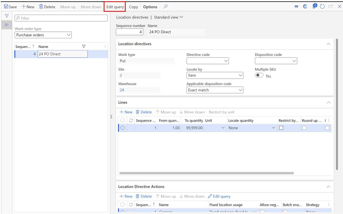
Task: Open the filter pane icon in sidebar
Action: point(6,16)
